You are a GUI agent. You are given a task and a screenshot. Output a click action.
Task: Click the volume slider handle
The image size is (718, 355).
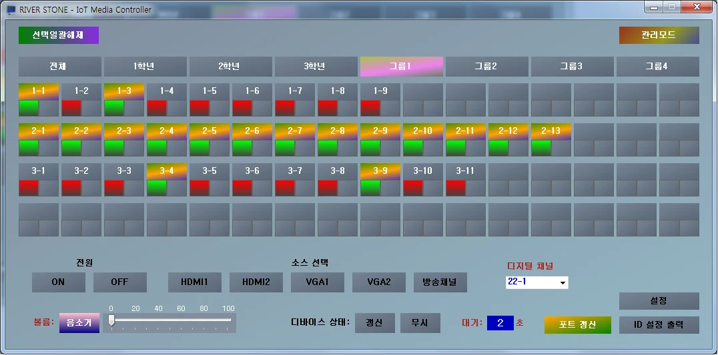(111, 320)
